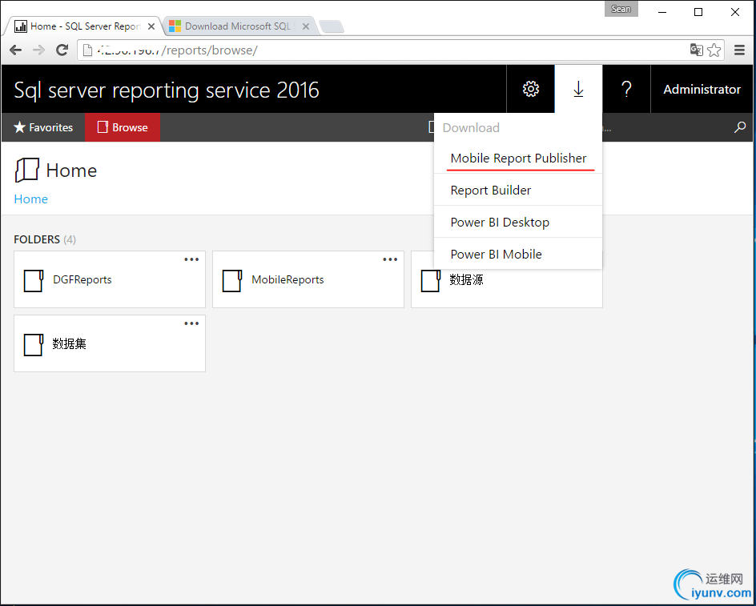
Task: Close the Download Microsoft SQL tab
Action: pyautogui.click(x=306, y=26)
